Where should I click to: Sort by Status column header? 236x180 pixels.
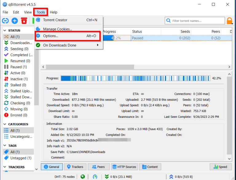[146, 31]
